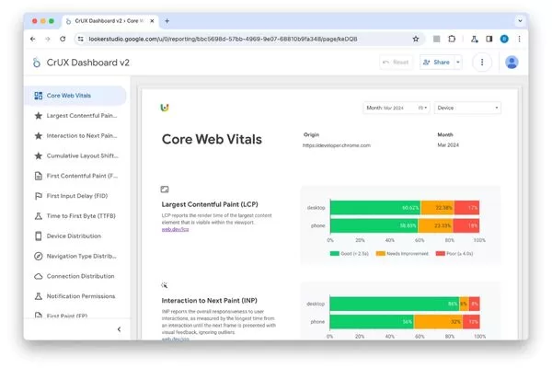The width and height of the screenshot is (552, 368).
Task: Click Mar 2024 value under Month label
Action: (x=448, y=145)
